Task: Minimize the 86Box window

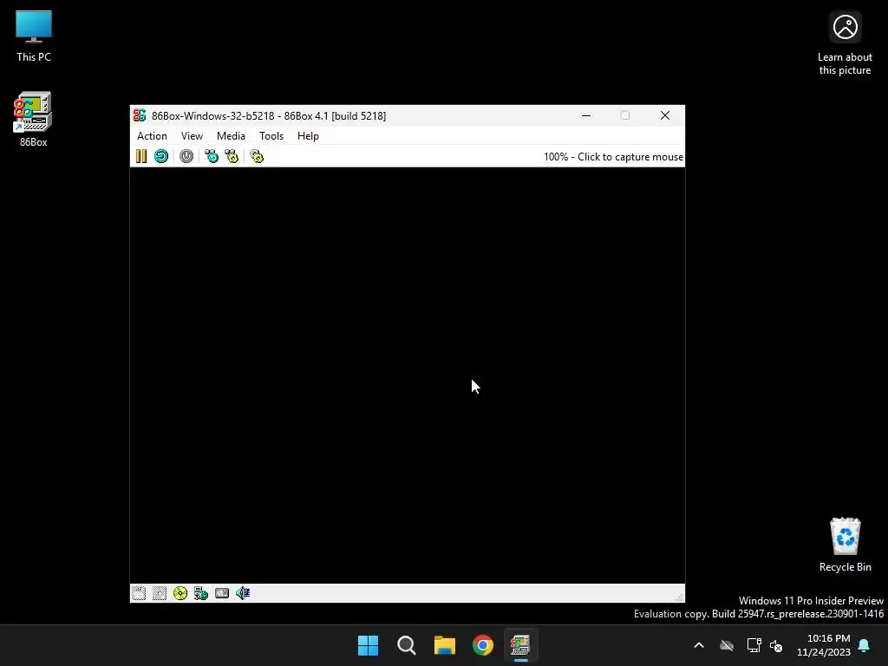Action: [586, 115]
